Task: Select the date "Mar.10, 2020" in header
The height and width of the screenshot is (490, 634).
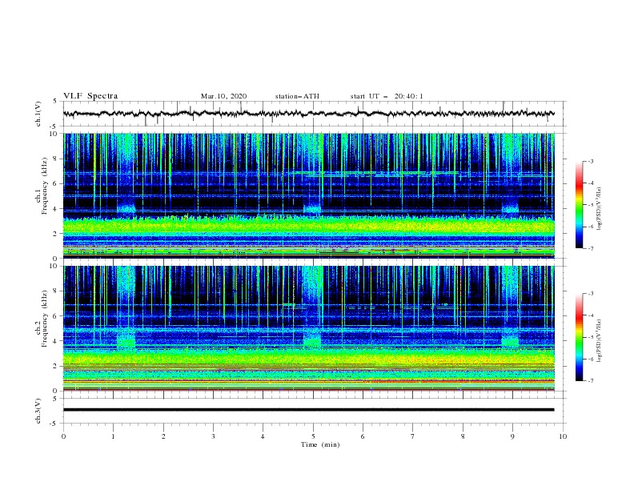Action: 223,96
